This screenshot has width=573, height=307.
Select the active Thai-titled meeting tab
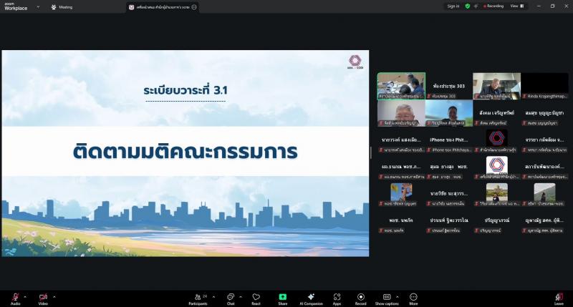coord(163,7)
